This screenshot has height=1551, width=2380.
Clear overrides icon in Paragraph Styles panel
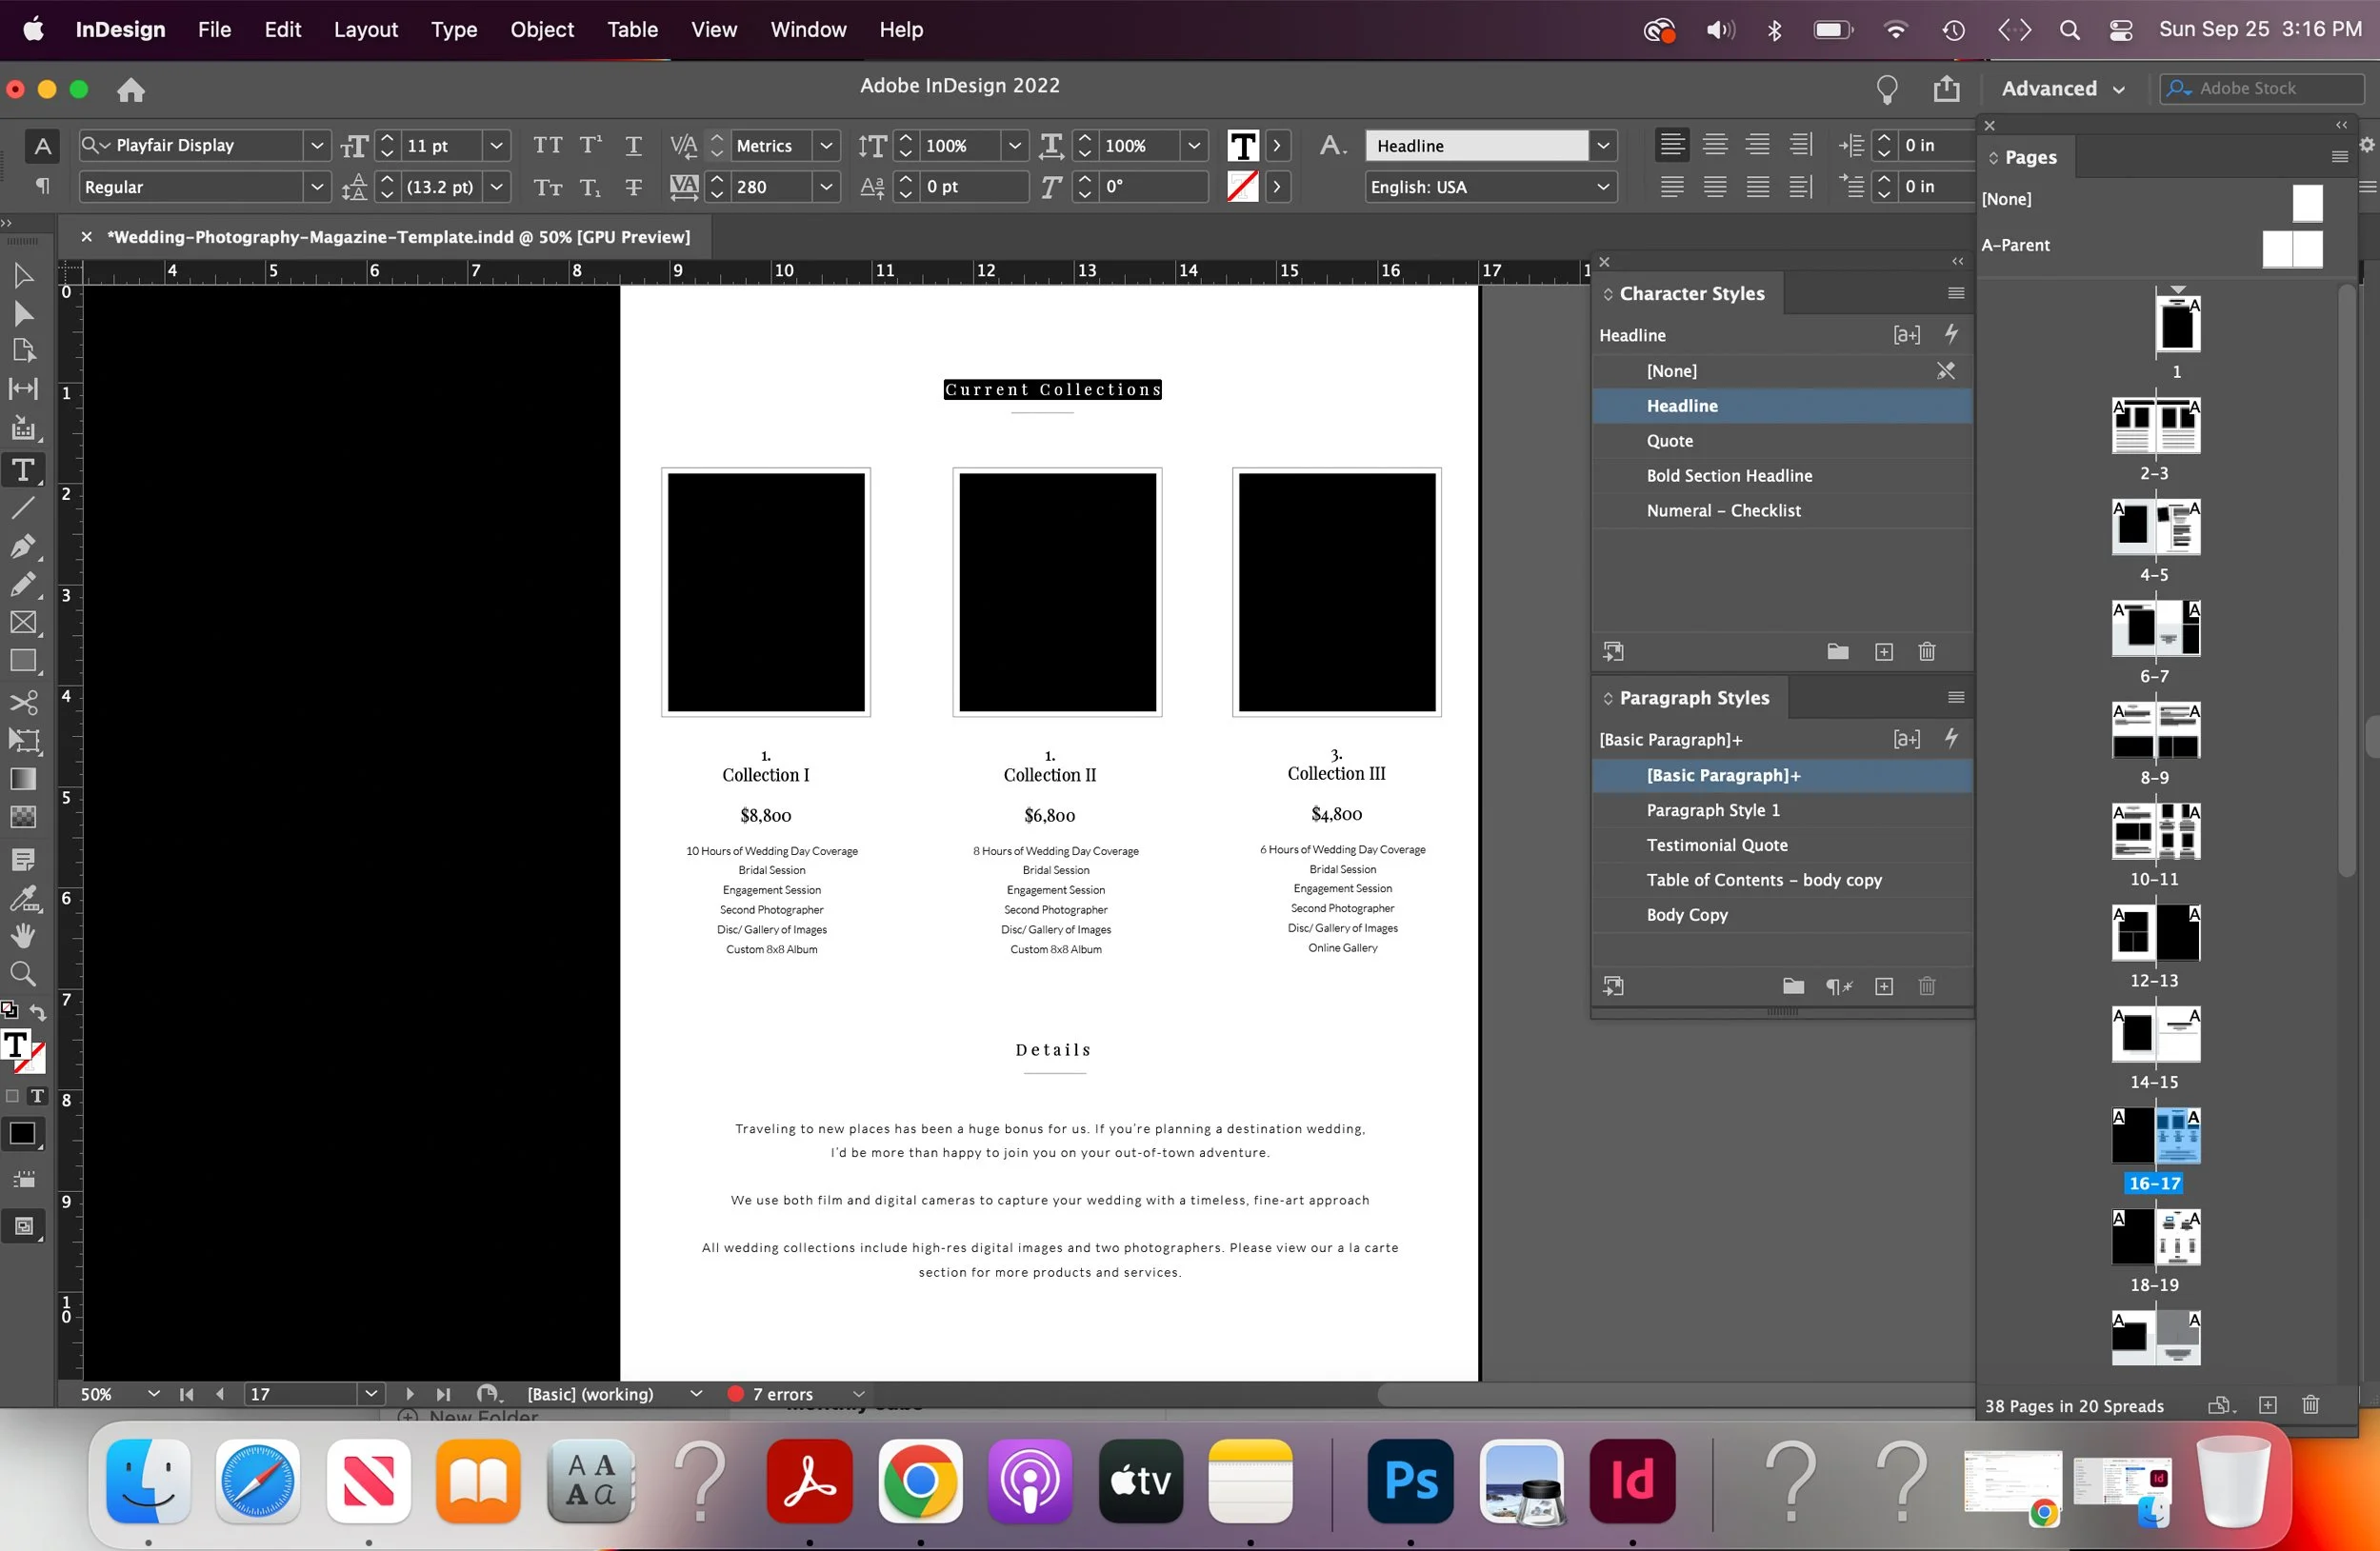point(1839,987)
